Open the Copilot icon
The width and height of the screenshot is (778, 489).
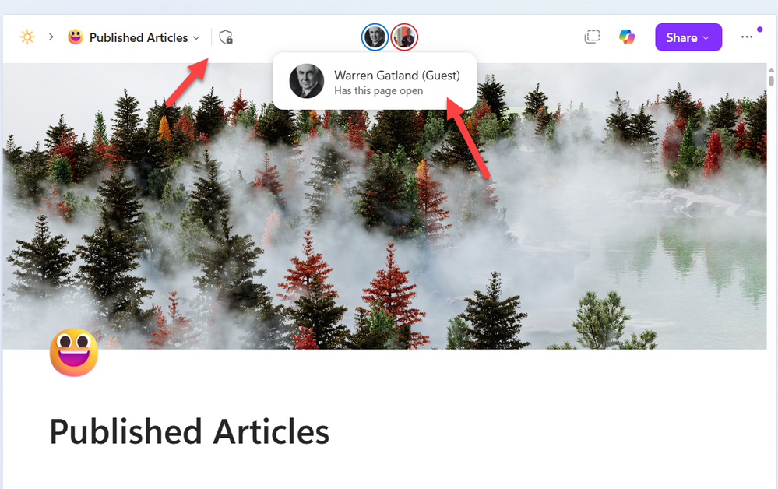click(627, 37)
